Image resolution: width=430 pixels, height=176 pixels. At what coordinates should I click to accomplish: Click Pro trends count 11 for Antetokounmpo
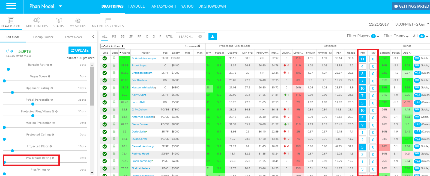coord(362,59)
